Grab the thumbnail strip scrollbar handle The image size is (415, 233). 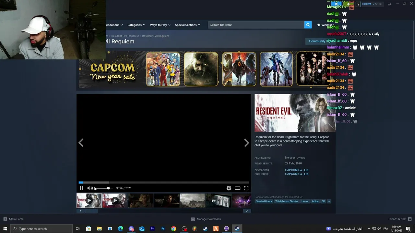91,211
